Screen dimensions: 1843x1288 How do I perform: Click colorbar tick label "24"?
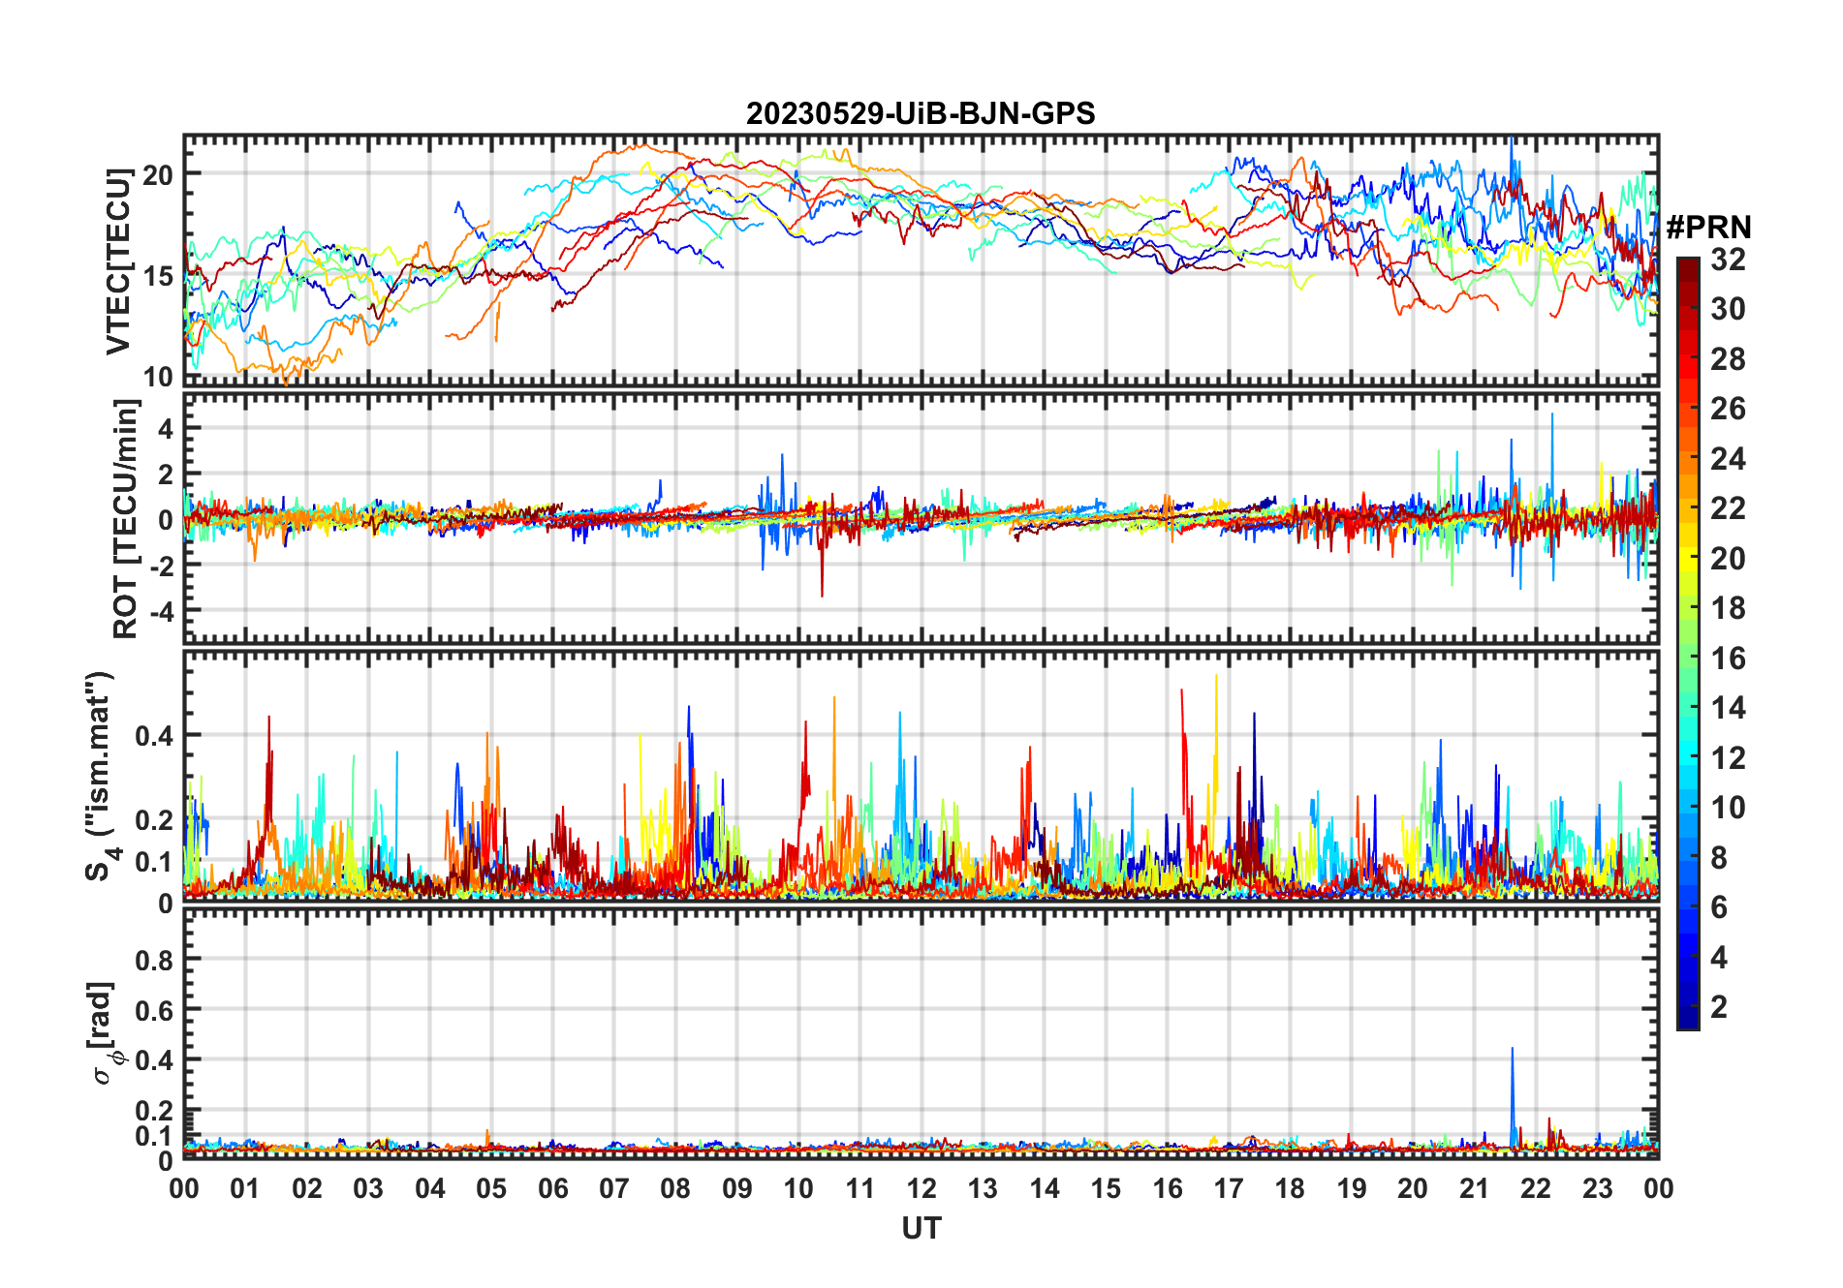(1728, 459)
